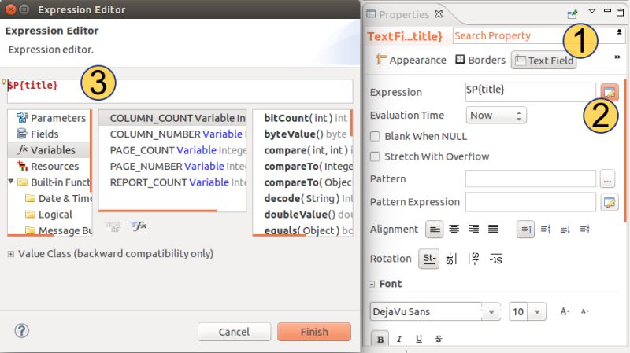This screenshot has width=630, height=353.
Task: Set vertical alignment to justified
Action: pyautogui.click(x=584, y=229)
